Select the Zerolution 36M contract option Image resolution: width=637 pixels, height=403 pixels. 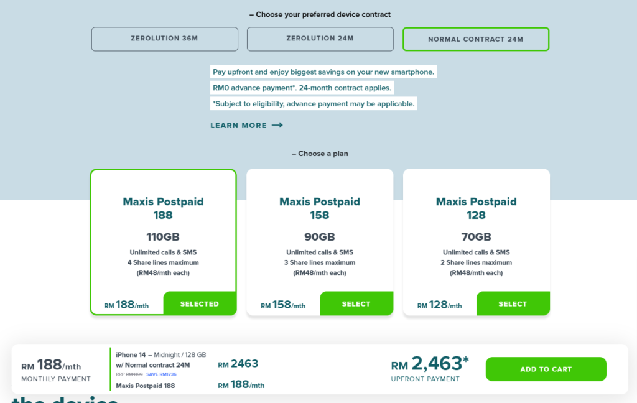point(164,39)
